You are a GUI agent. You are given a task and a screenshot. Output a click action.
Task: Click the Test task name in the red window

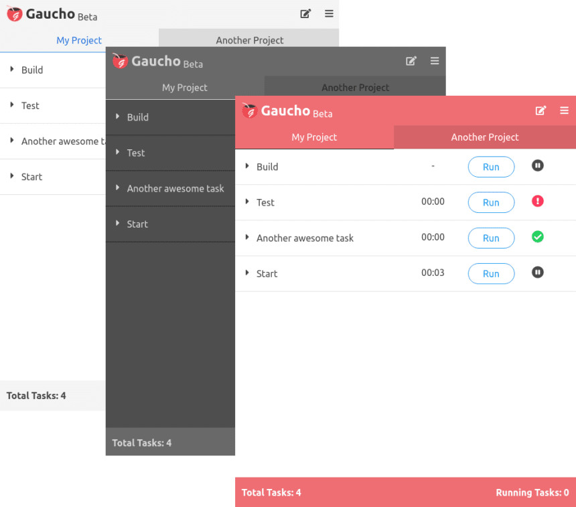pyautogui.click(x=265, y=202)
